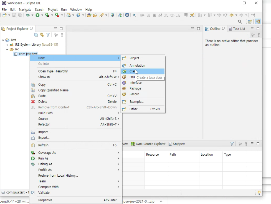Click the Open Type toolbar icon

[89, 15]
